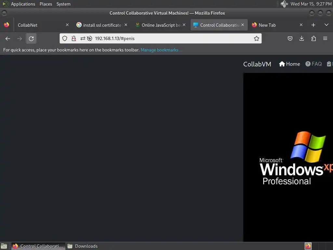Click the volume speaker icon in panel
Image resolution: width=333 pixels, height=250 pixels.
click(x=284, y=4)
